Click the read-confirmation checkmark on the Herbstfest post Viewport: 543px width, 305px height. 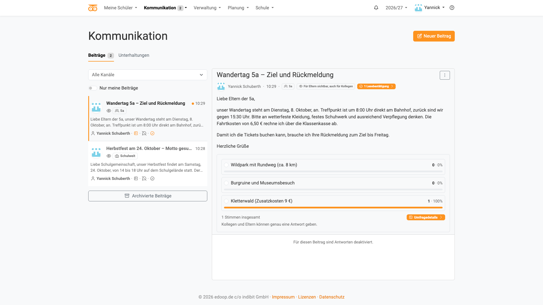[152, 178]
